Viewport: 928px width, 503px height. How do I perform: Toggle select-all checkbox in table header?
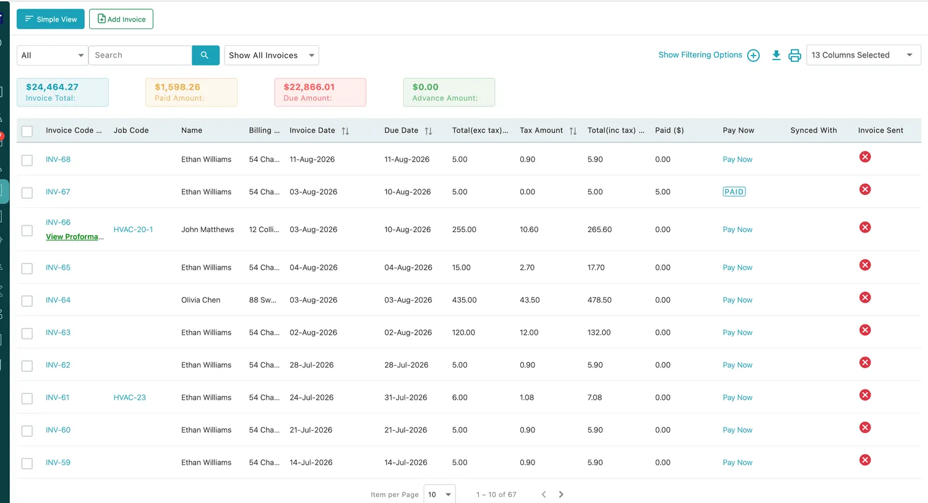[27, 131]
